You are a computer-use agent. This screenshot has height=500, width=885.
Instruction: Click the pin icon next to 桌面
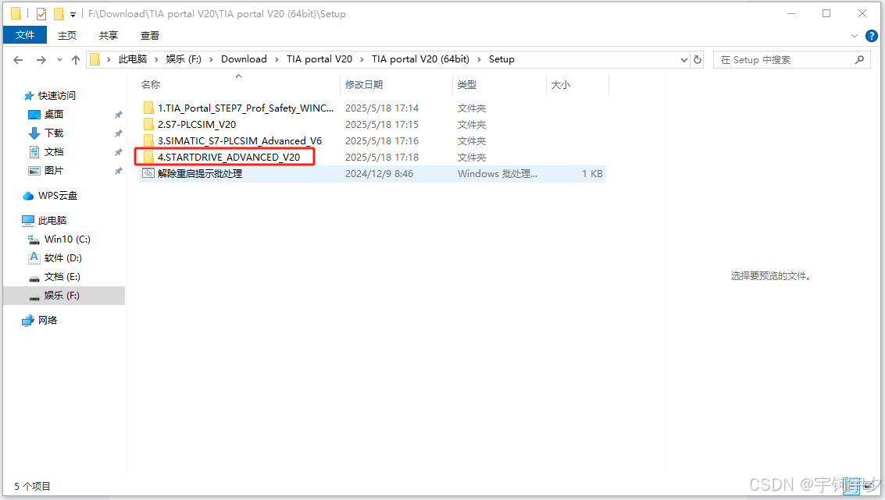119,115
